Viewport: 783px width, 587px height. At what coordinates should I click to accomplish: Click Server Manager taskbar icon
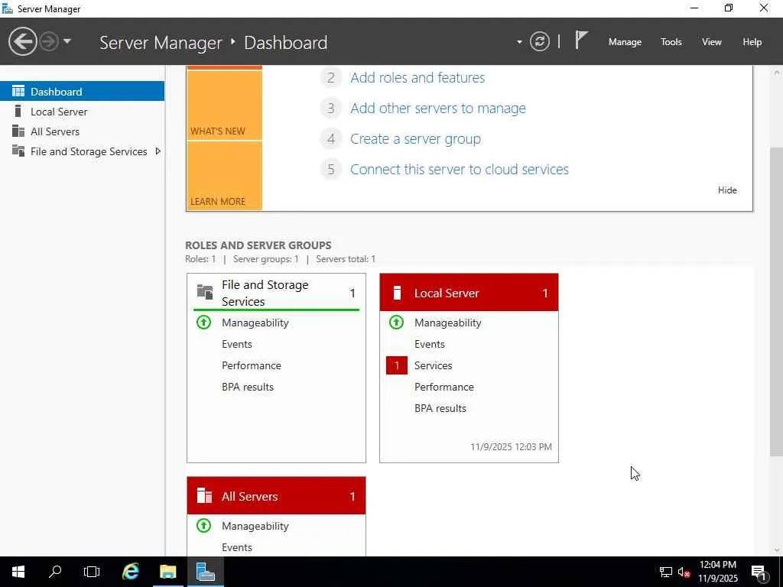click(205, 572)
